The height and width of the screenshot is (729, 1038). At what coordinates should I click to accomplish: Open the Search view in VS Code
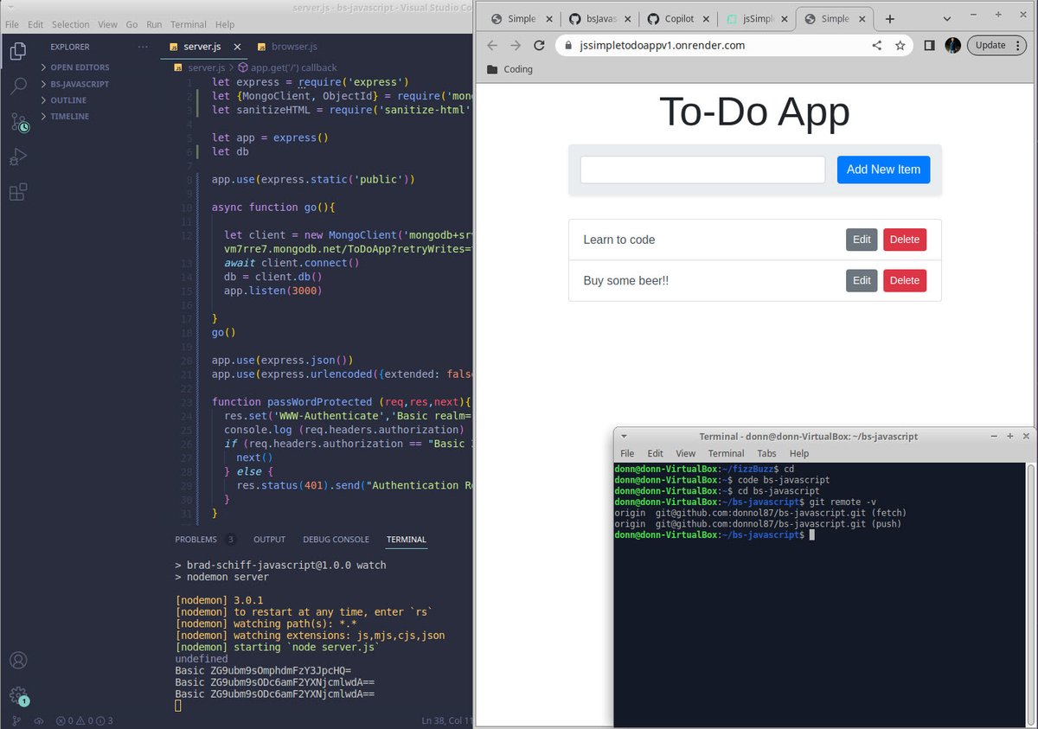18,86
